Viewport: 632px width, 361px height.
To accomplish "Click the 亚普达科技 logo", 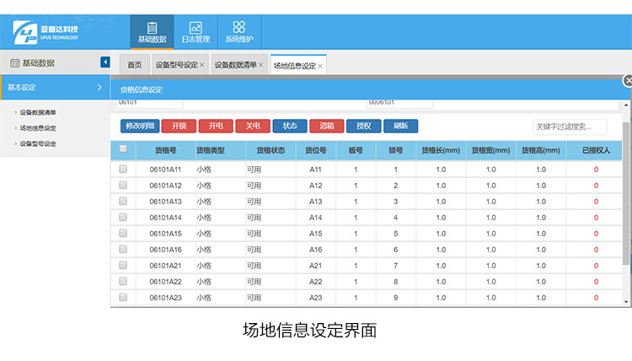I will click(x=46, y=32).
